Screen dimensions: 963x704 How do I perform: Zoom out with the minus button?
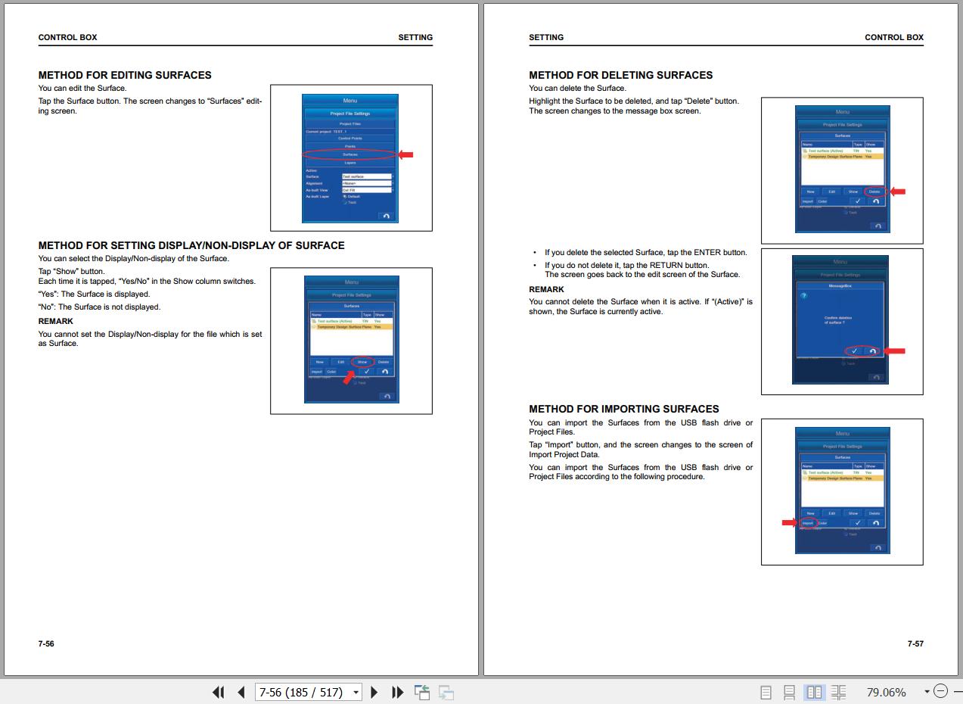coord(940,691)
